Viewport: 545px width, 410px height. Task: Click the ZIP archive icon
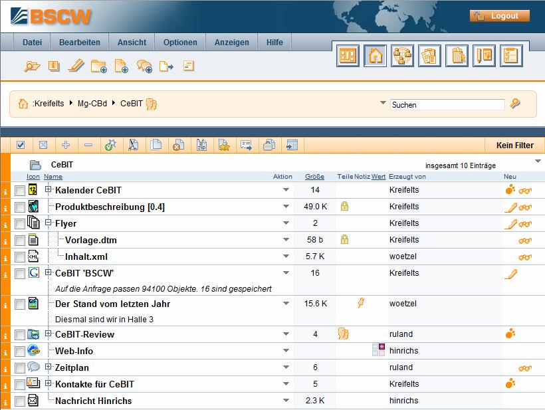pyautogui.click(x=201, y=145)
